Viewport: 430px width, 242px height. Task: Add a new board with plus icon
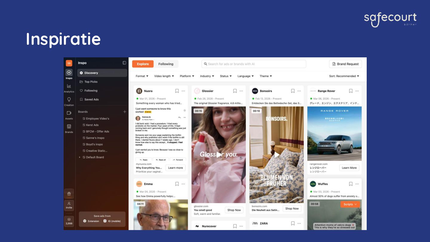coord(125,112)
